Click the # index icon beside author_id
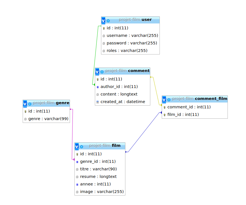 click(x=97, y=87)
